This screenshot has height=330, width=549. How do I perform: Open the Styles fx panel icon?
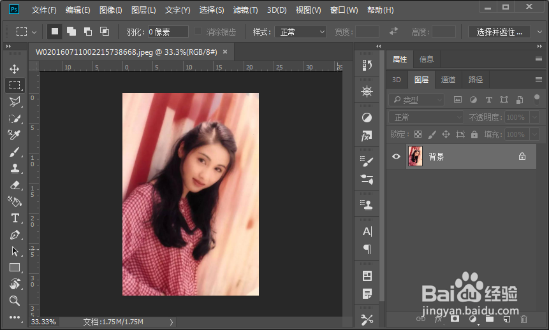click(x=367, y=136)
